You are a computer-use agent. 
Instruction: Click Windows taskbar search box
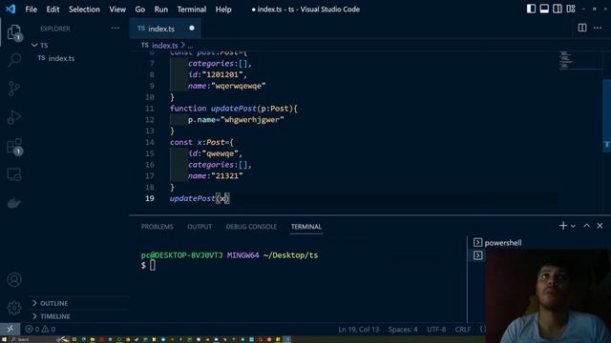tap(23, 339)
